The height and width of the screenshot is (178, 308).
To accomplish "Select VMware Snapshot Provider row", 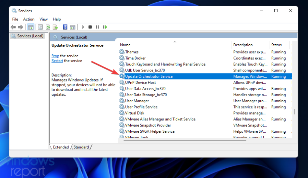I will click(205, 125).
